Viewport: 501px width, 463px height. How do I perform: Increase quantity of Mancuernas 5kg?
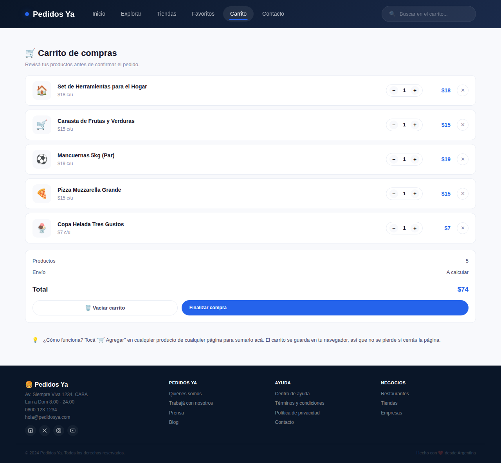coord(415,159)
